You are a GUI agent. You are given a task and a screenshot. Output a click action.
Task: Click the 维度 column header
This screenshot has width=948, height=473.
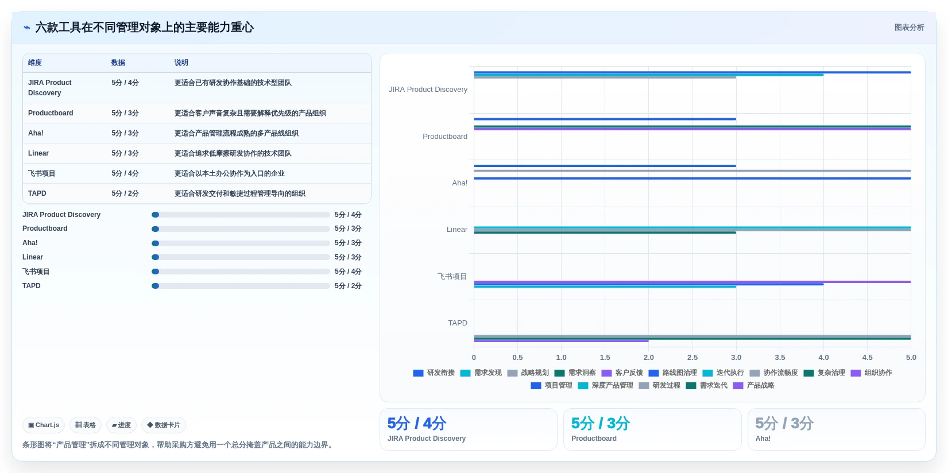point(35,63)
